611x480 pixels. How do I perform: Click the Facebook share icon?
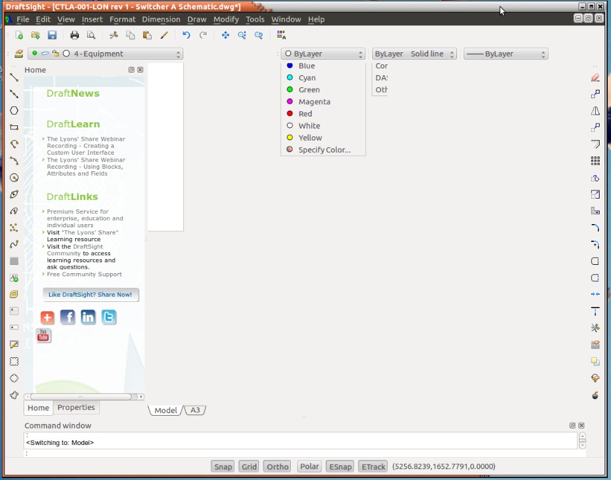pos(67,317)
